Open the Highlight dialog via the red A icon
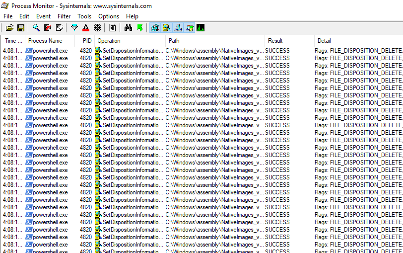This screenshot has height=253, width=403. [x=86, y=28]
